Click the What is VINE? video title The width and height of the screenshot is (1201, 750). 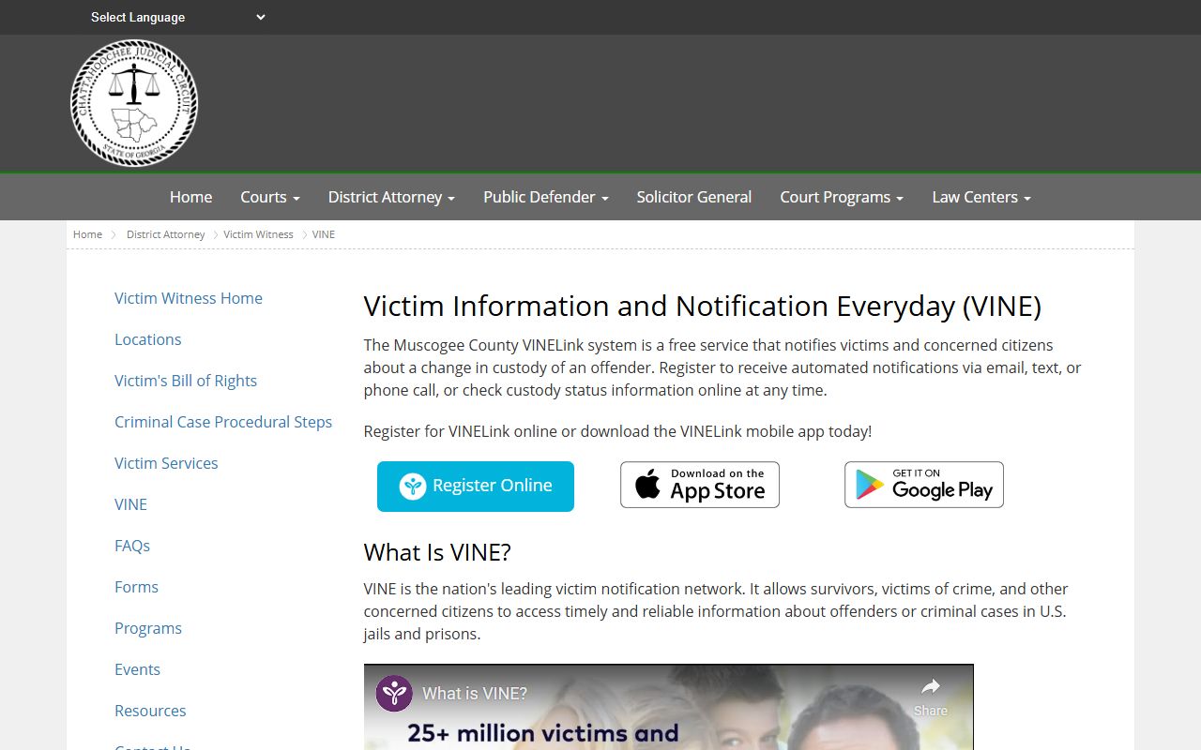point(475,694)
